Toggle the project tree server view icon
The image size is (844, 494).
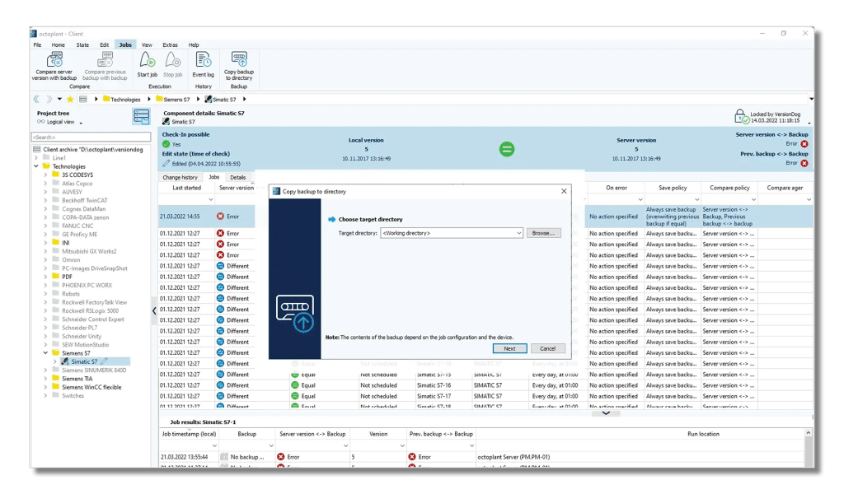click(x=142, y=117)
